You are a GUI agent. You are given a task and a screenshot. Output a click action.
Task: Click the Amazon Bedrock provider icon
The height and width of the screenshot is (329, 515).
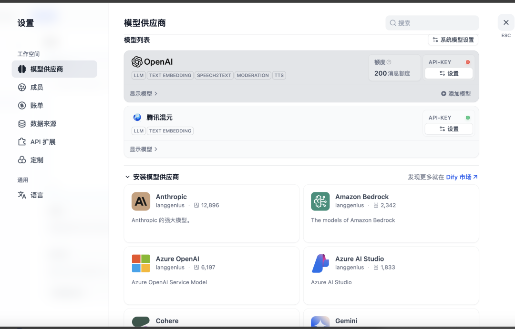320,201
